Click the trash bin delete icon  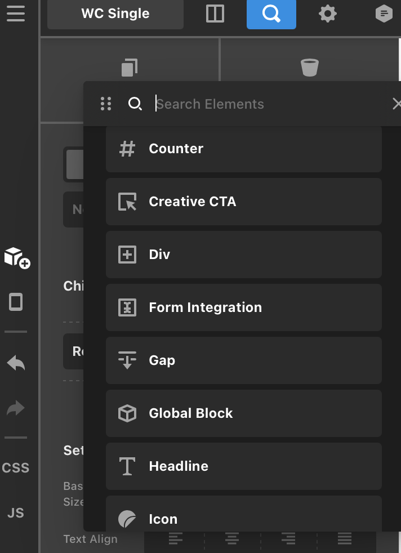(x=310, y=68)
